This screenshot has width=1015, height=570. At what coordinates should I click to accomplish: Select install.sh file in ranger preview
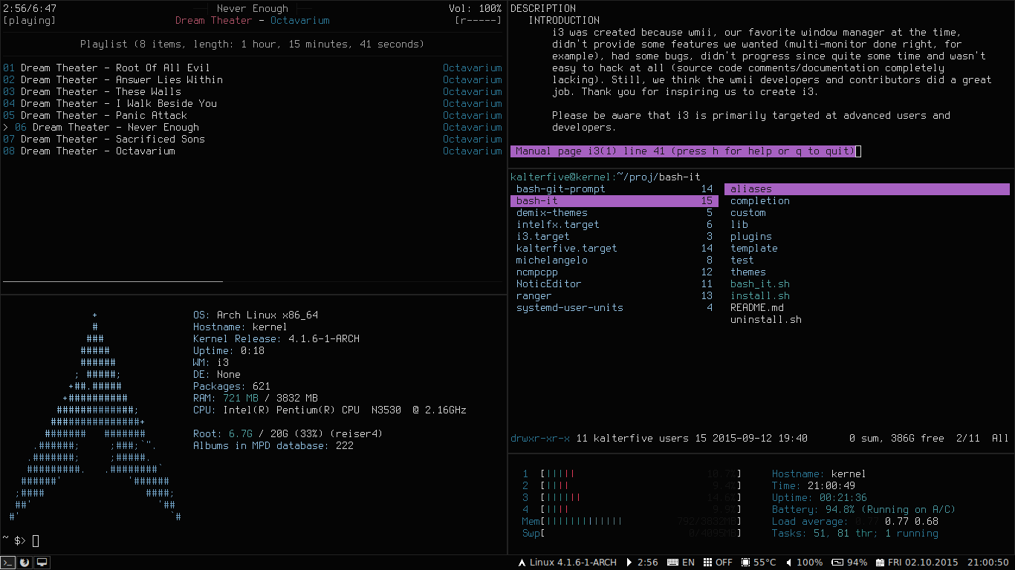point(760,296)
